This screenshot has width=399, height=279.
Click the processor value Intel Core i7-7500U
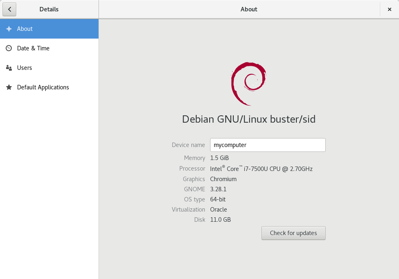pyautogui.click(x=261, y=169)
